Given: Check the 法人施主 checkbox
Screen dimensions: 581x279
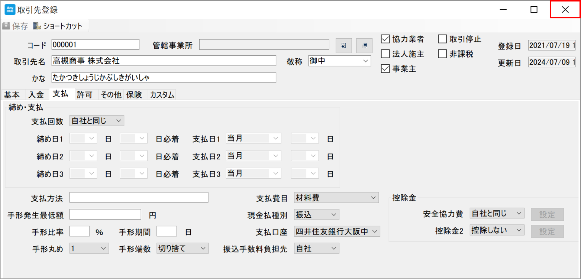Looking at the screenshot, I should point(385,54).
